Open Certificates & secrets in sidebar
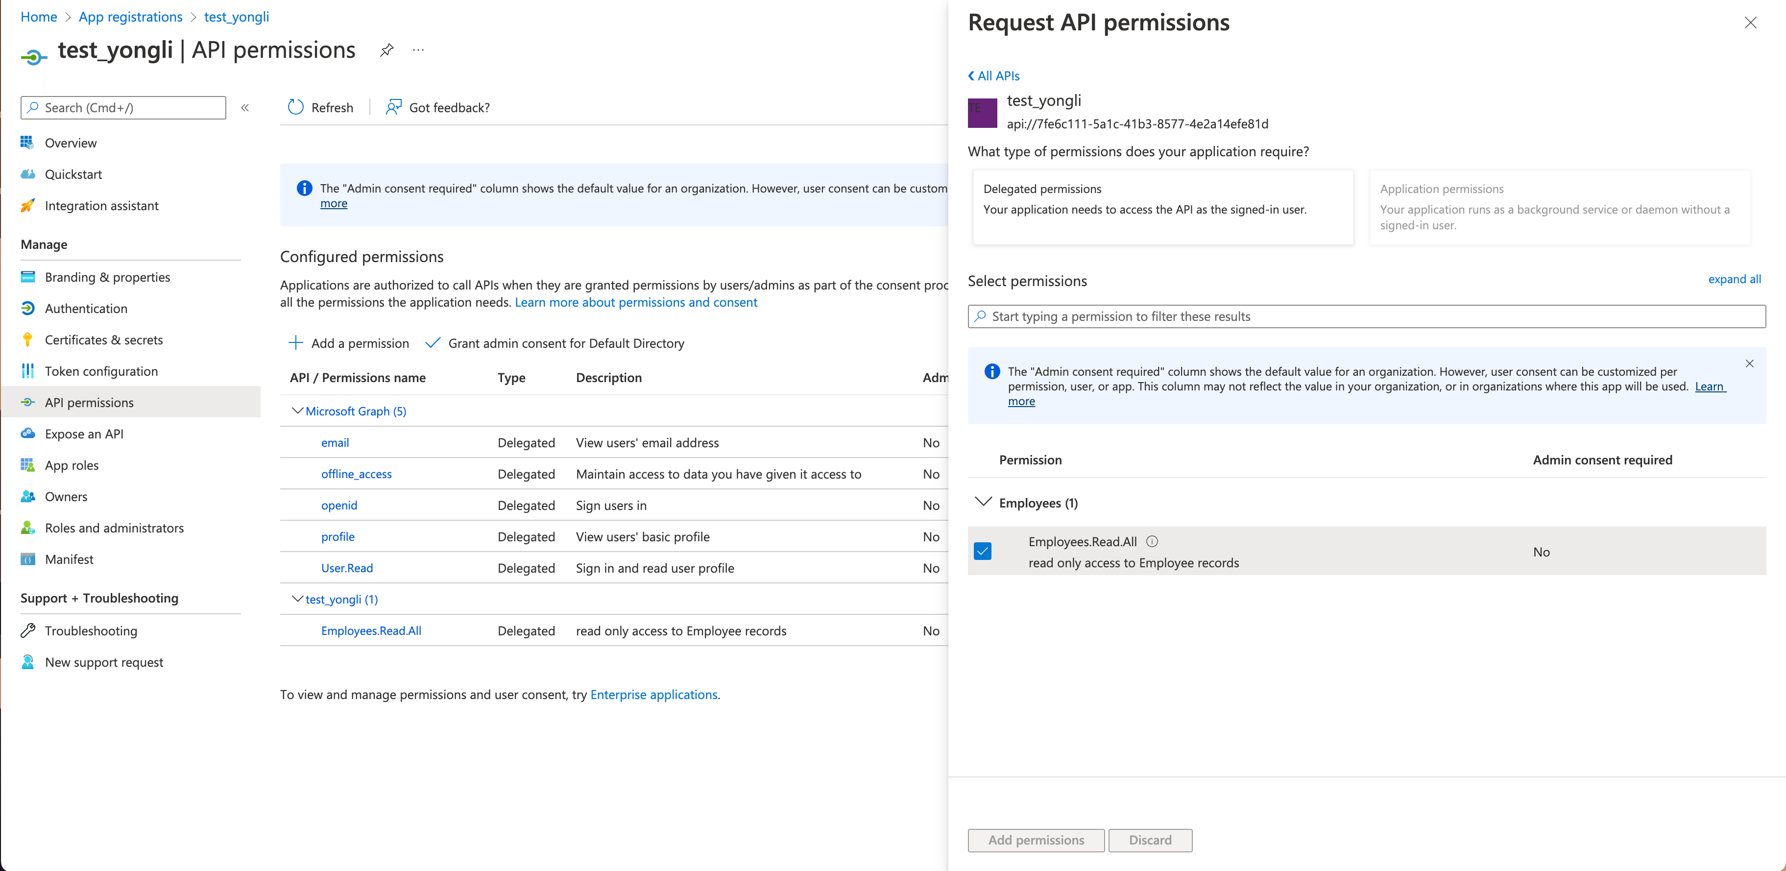 (104, 340)
